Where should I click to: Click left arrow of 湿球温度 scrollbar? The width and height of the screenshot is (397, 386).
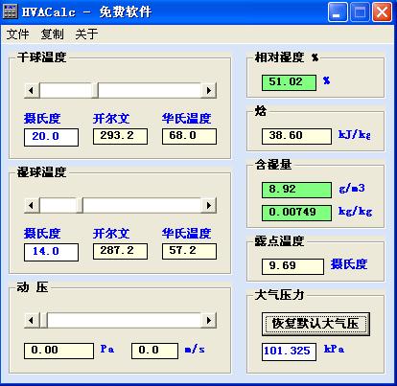(x=32, y=205)
